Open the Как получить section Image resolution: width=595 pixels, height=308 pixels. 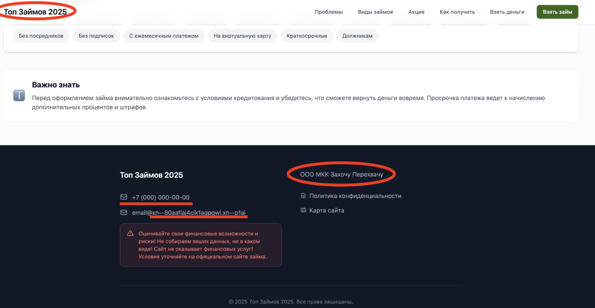(457, 12)
